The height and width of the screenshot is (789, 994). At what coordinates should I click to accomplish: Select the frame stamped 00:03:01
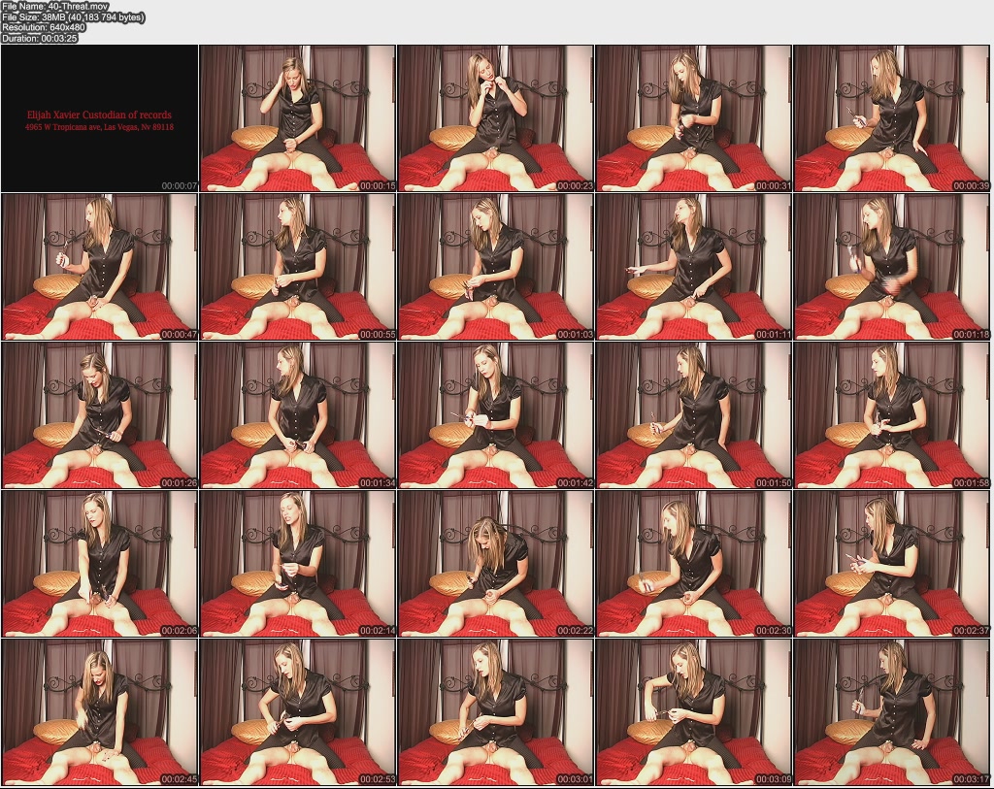coord(495,712)
